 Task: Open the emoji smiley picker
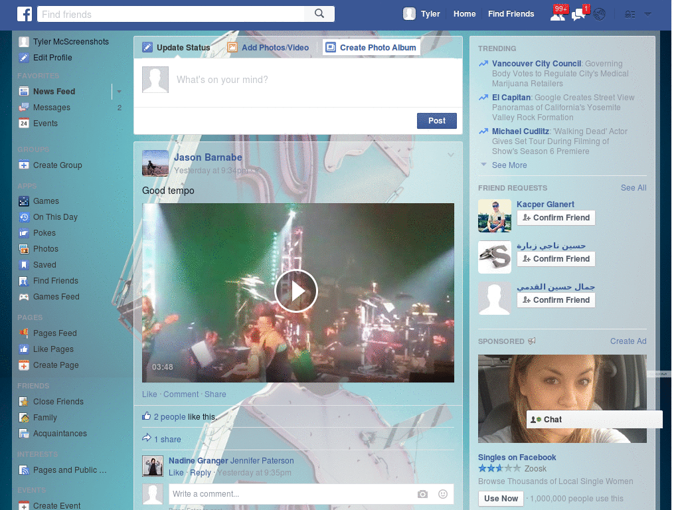click(443, 494)
